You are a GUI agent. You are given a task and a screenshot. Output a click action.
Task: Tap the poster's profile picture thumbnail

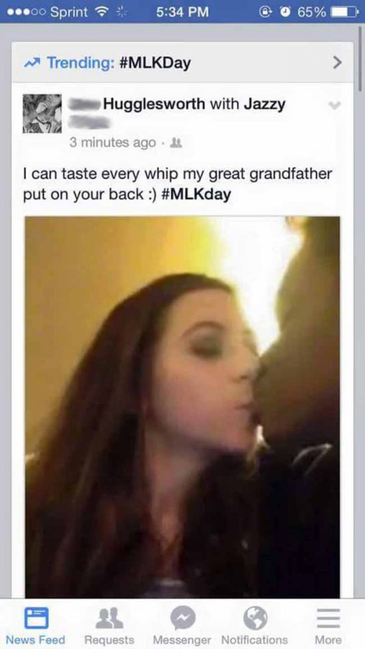click(42, 113)
